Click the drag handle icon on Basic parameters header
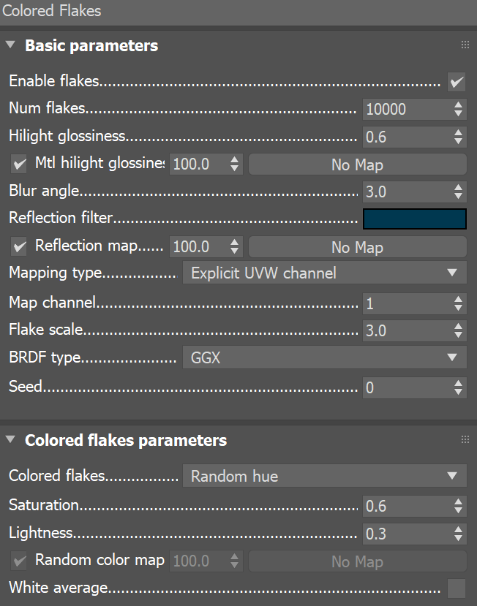Viewport: 477px width, 606px height. click(465, 45)
